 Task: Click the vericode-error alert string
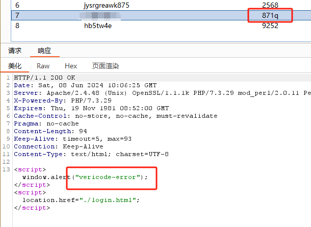point(108,177)
